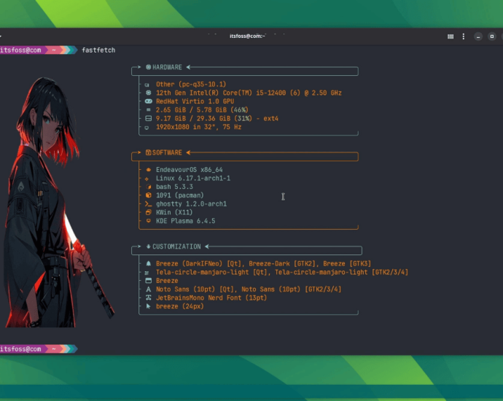Click the single-word Breeze line
The width and height of the screenshot is (503, 401).
point(167,281)
